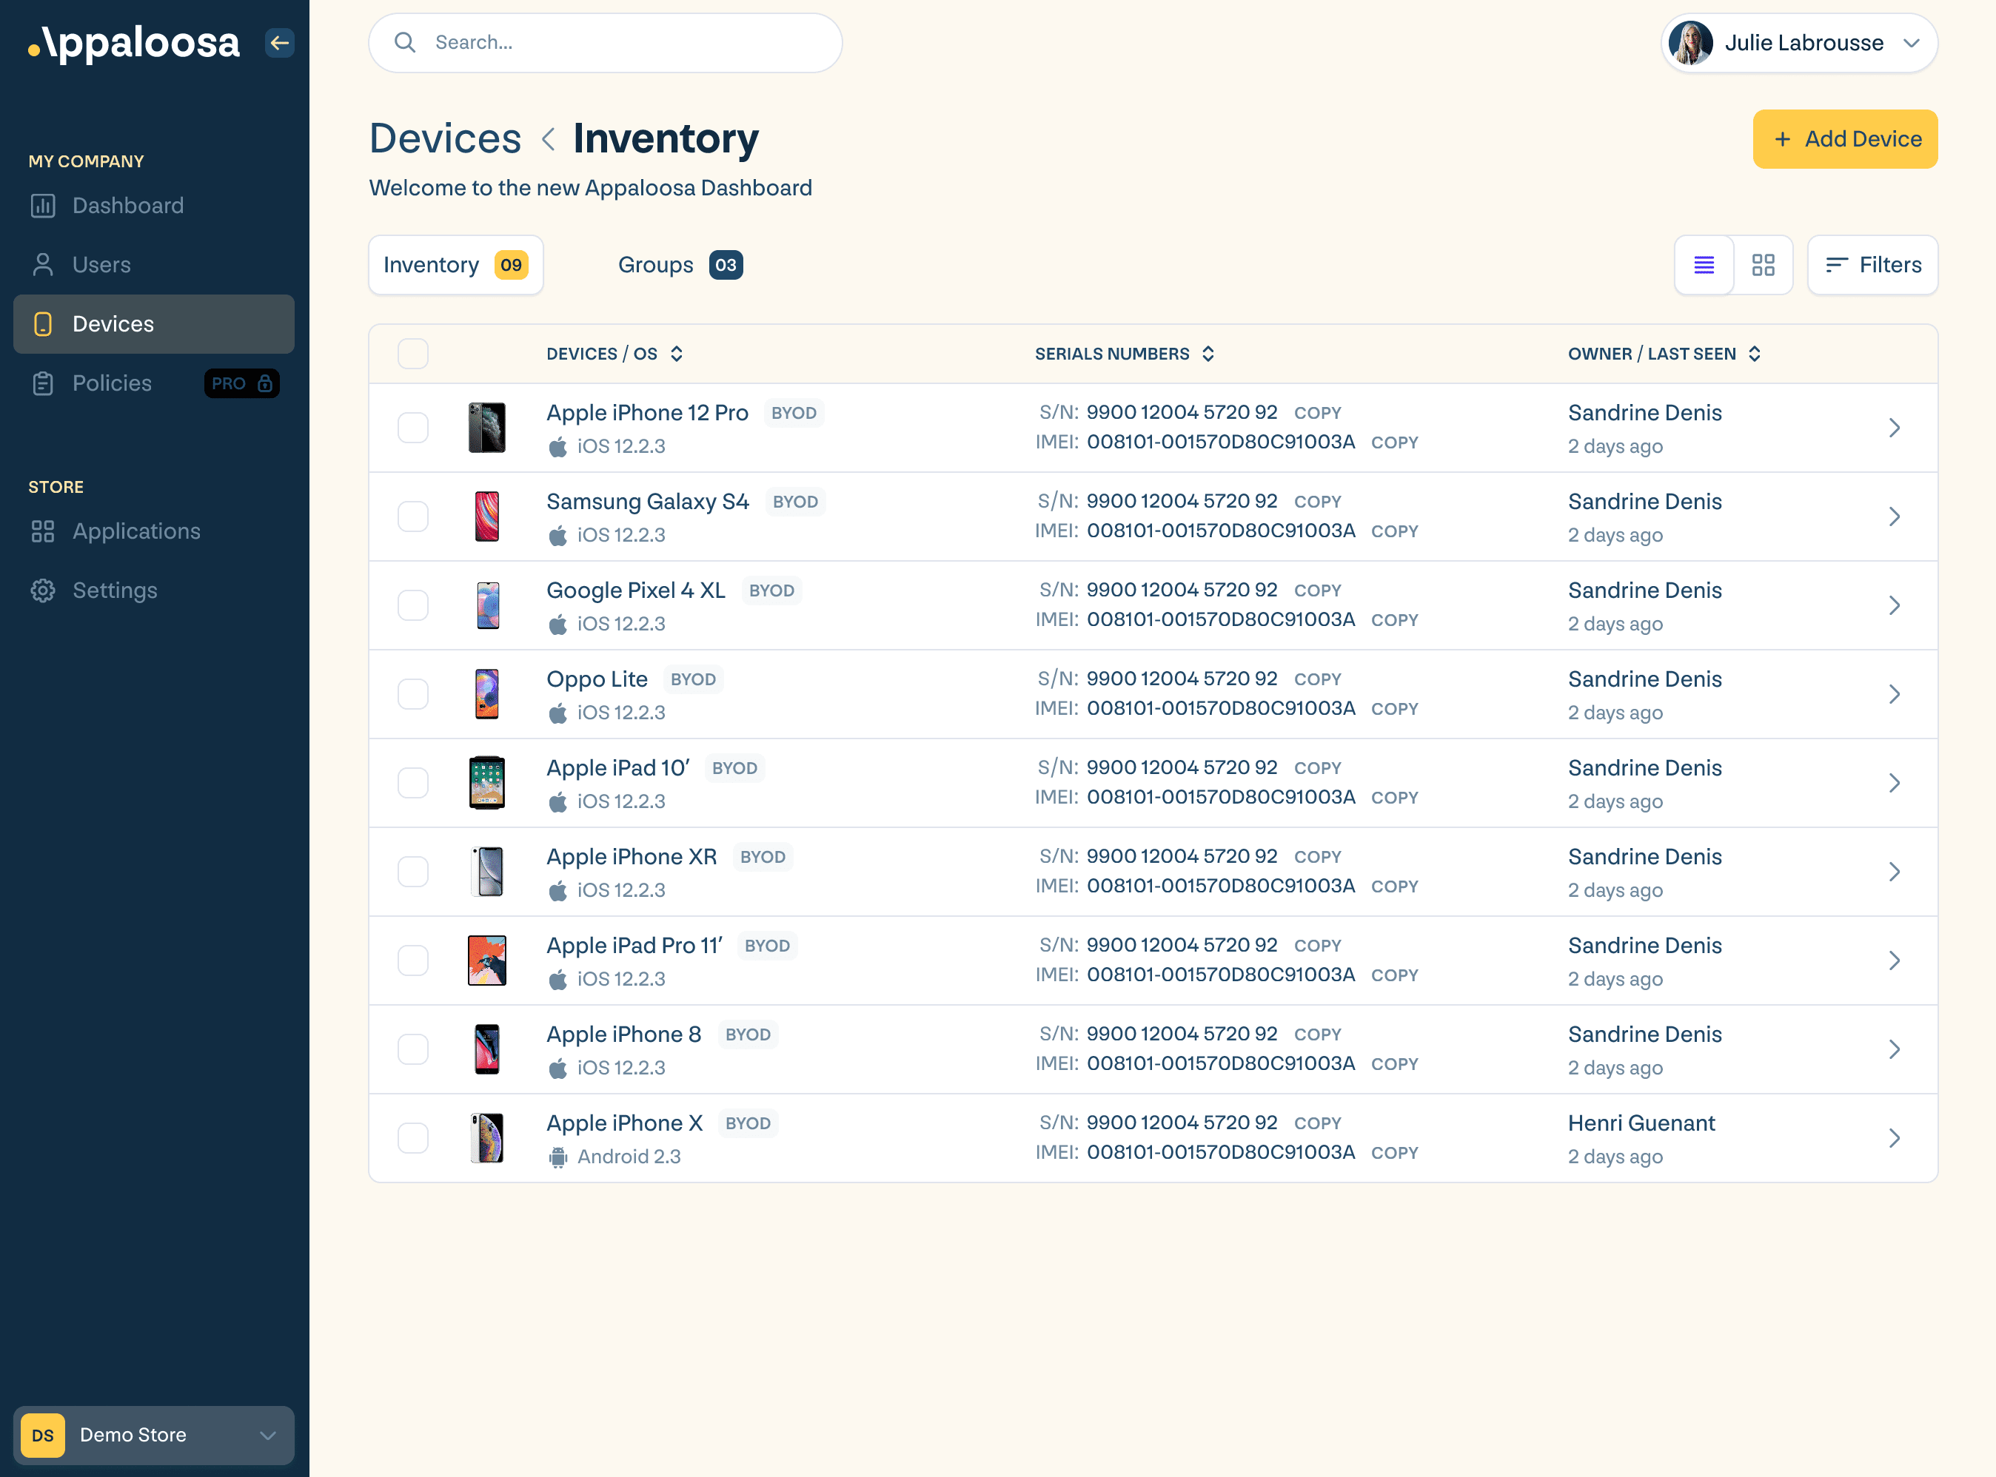Open Policies PRO section

[x=154, y=383]
